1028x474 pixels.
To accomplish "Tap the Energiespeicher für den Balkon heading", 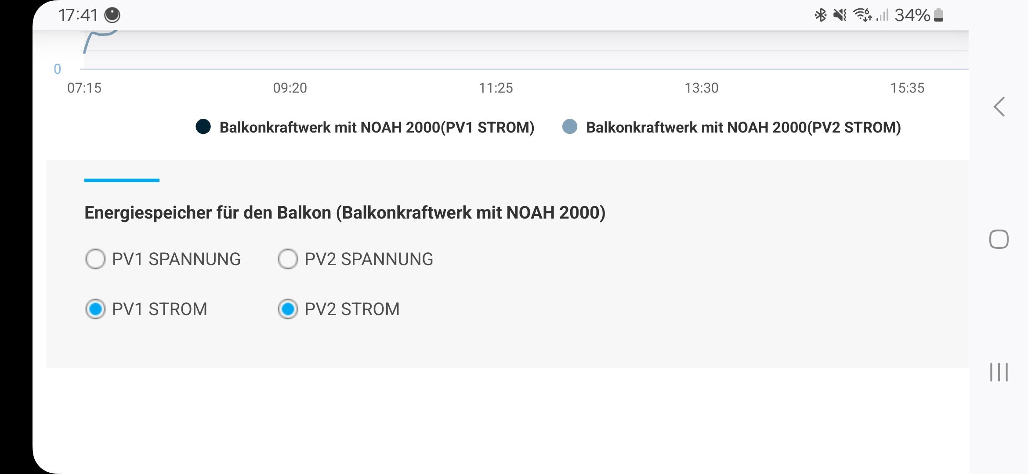I will [x=345, y=213].
